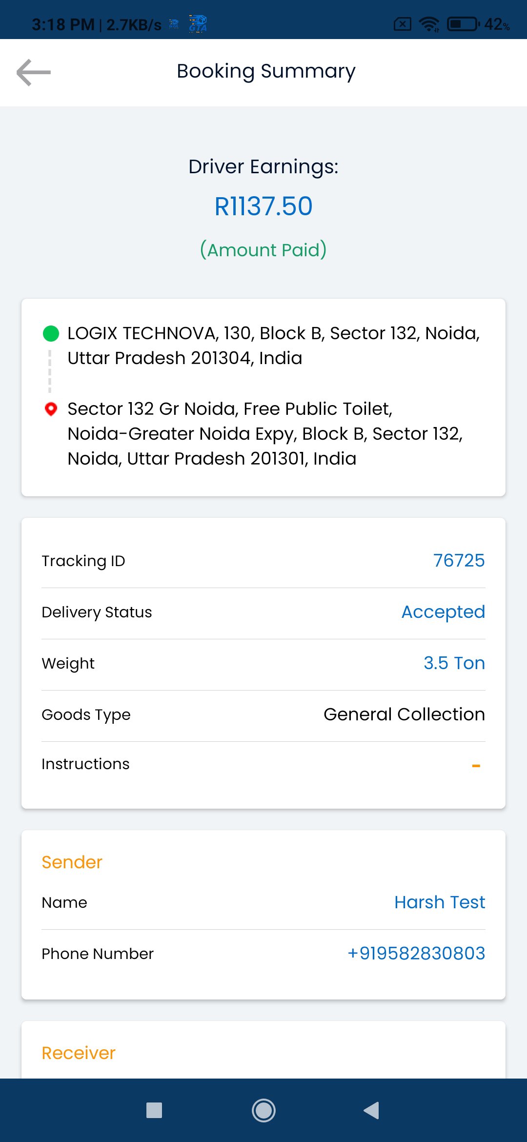This screenshot has width=527, height=1142.
Task: Tap the Amount Paid label
Action: pos(263,250)
